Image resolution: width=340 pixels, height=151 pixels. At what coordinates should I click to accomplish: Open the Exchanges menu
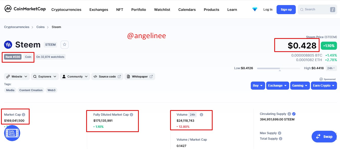(x=99, y=10)
